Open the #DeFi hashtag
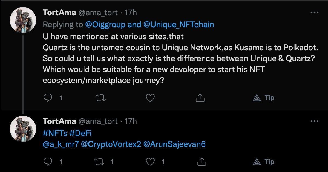Image resolution: width=328 pixels, height=172 pixels. pyautogui.click(x=80, y=133)
